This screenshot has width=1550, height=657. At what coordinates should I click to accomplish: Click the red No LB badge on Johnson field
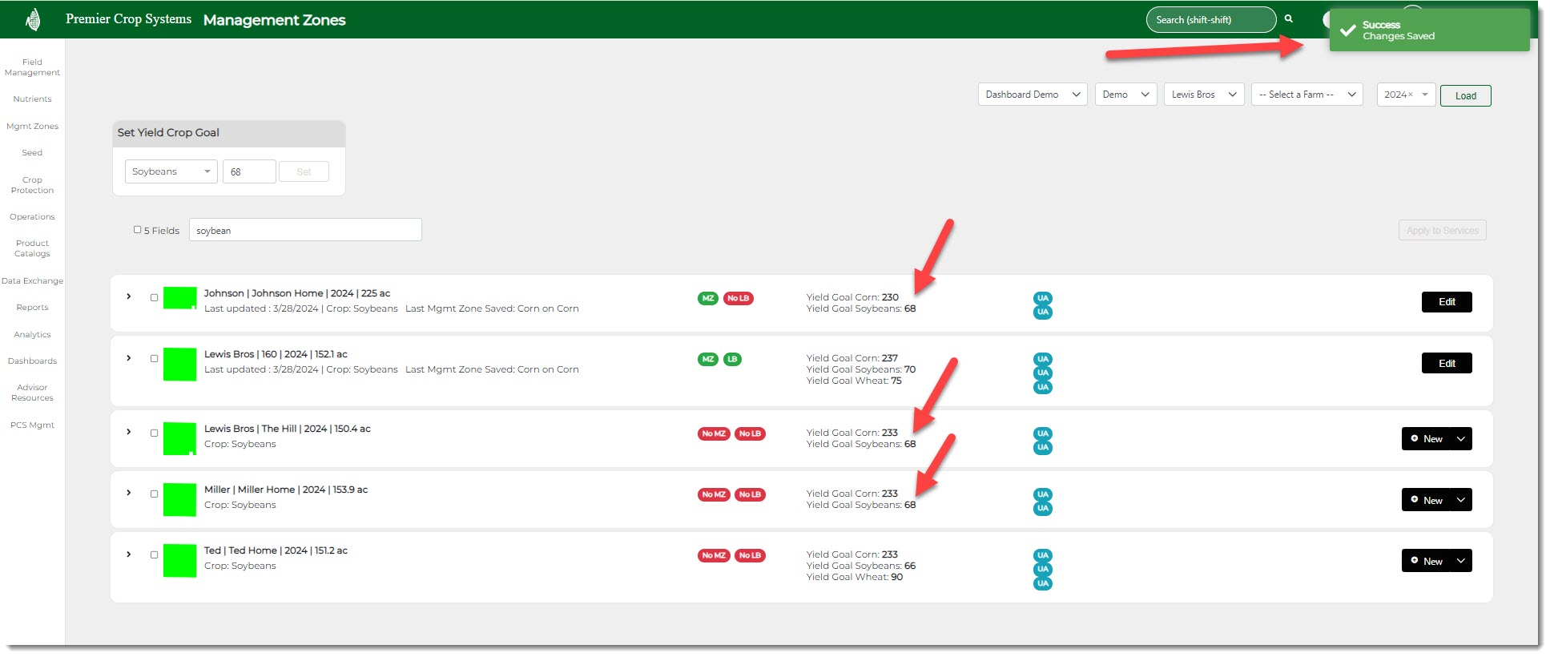738,298
